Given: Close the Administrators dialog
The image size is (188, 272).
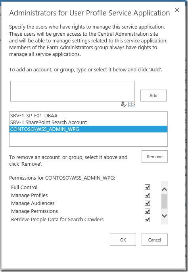Looking at the screenshot, I should tap(177, 10).
